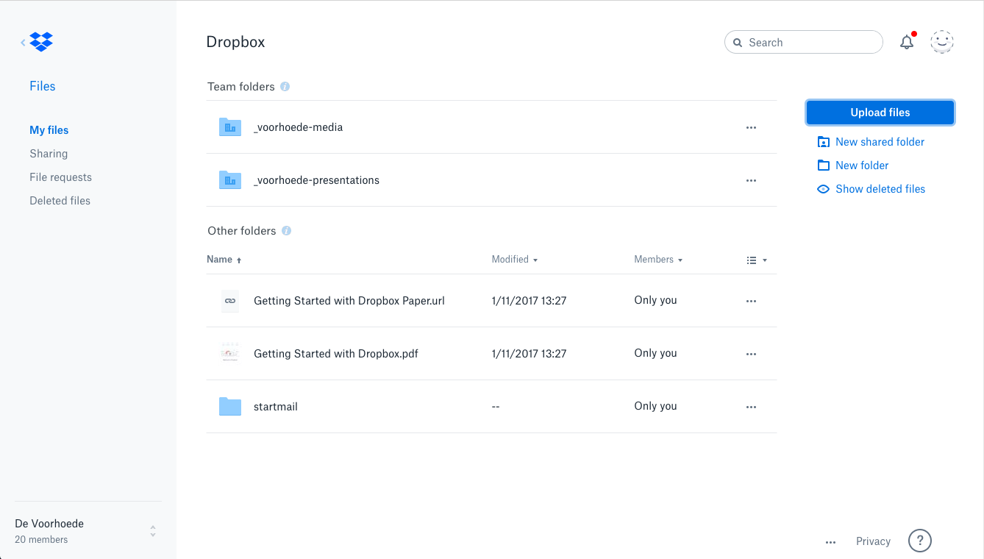Click Other folders info icon
The height and width of the screenshot is (559, 984).
point(287,231)
